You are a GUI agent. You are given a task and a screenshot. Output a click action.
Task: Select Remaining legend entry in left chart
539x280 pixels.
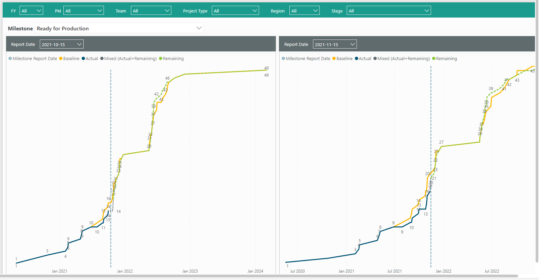pyautogui.click(x=173, y=59)
